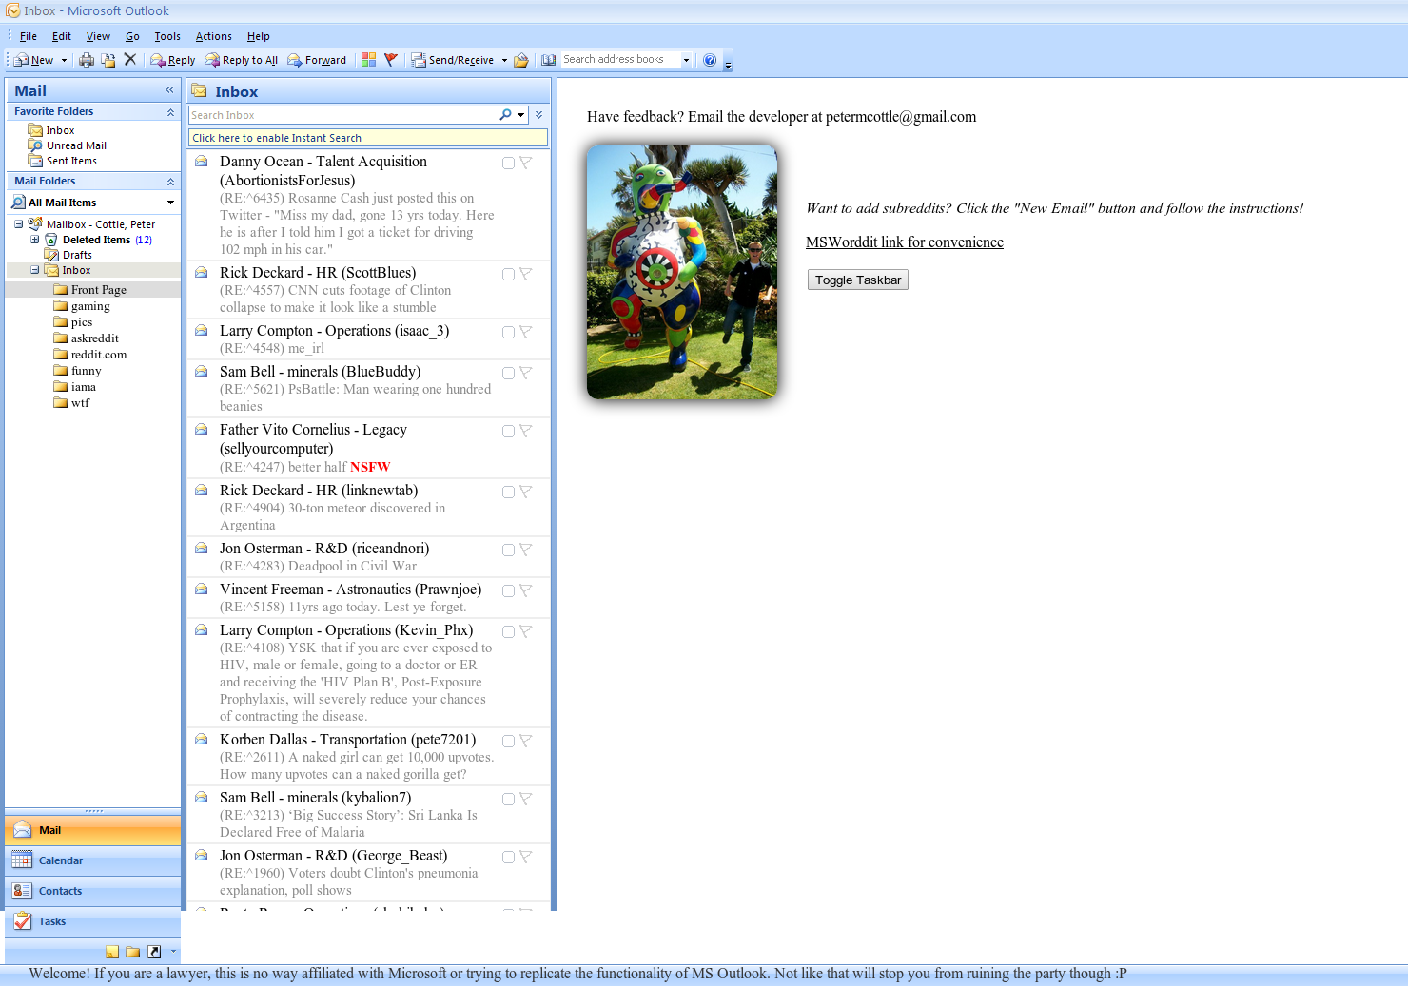Click the search magnifier icon in Inbox
The width and height of the screenshot is (1408, 986).
pyautogui.click(x=505, y=115)
